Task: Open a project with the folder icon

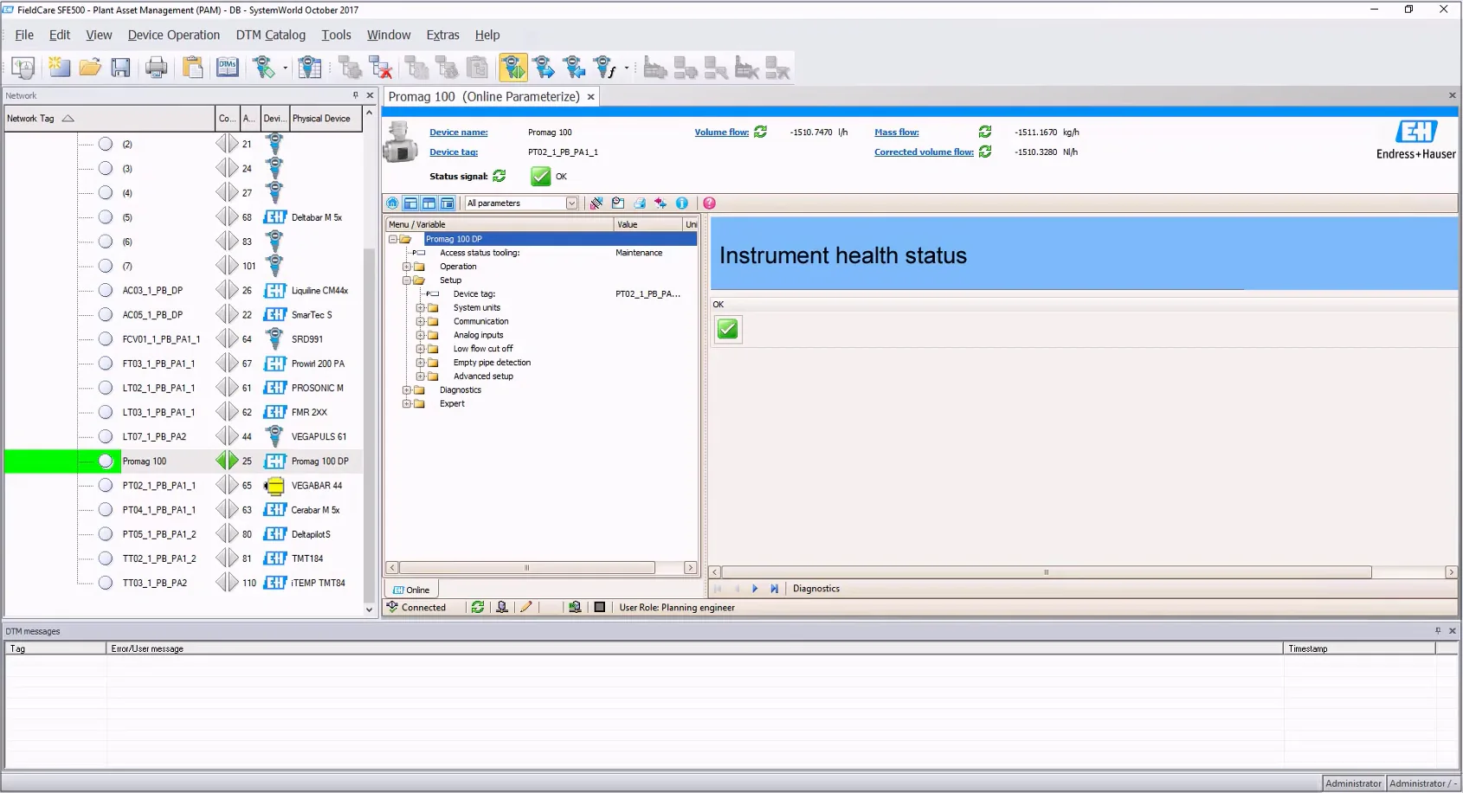Action: pos(90,67)
